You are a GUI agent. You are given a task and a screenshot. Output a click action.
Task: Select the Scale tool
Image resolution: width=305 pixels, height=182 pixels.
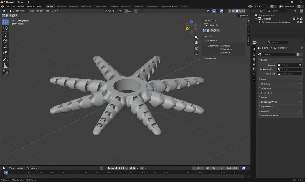click(5, 47)
